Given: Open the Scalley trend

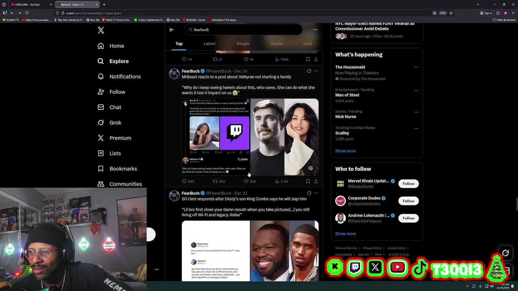Looking at the screenshot, I should coord(377,133).
